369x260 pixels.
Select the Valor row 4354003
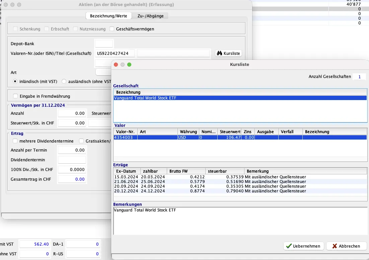coord(240,138)
